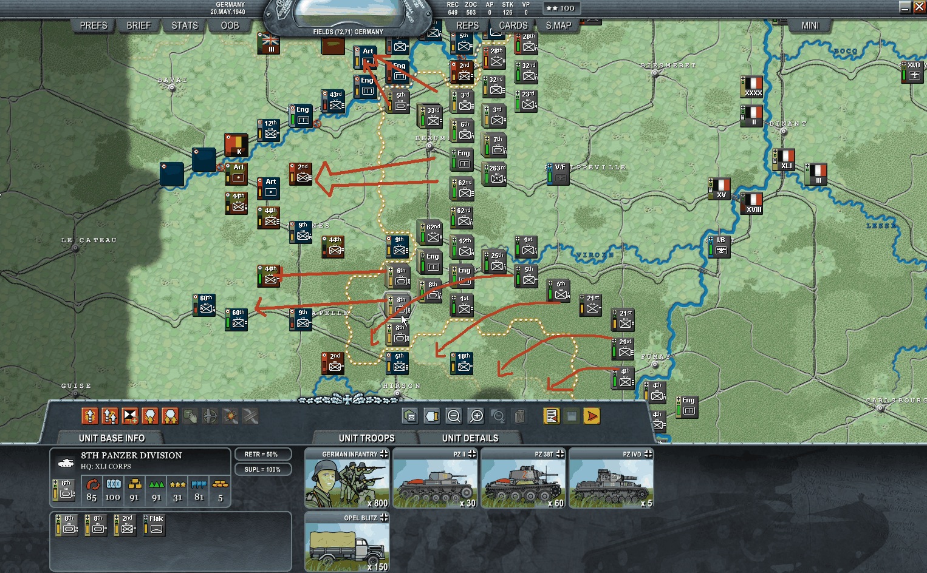The width and height of the screenshot is (927, 573).
Task: Zoom in the map with plus magnifier
Action: [x=476, y=416]
